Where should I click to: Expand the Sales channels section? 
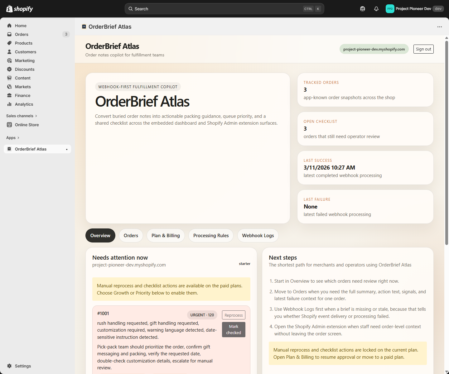pyautogui.click(x=22, y=116)
